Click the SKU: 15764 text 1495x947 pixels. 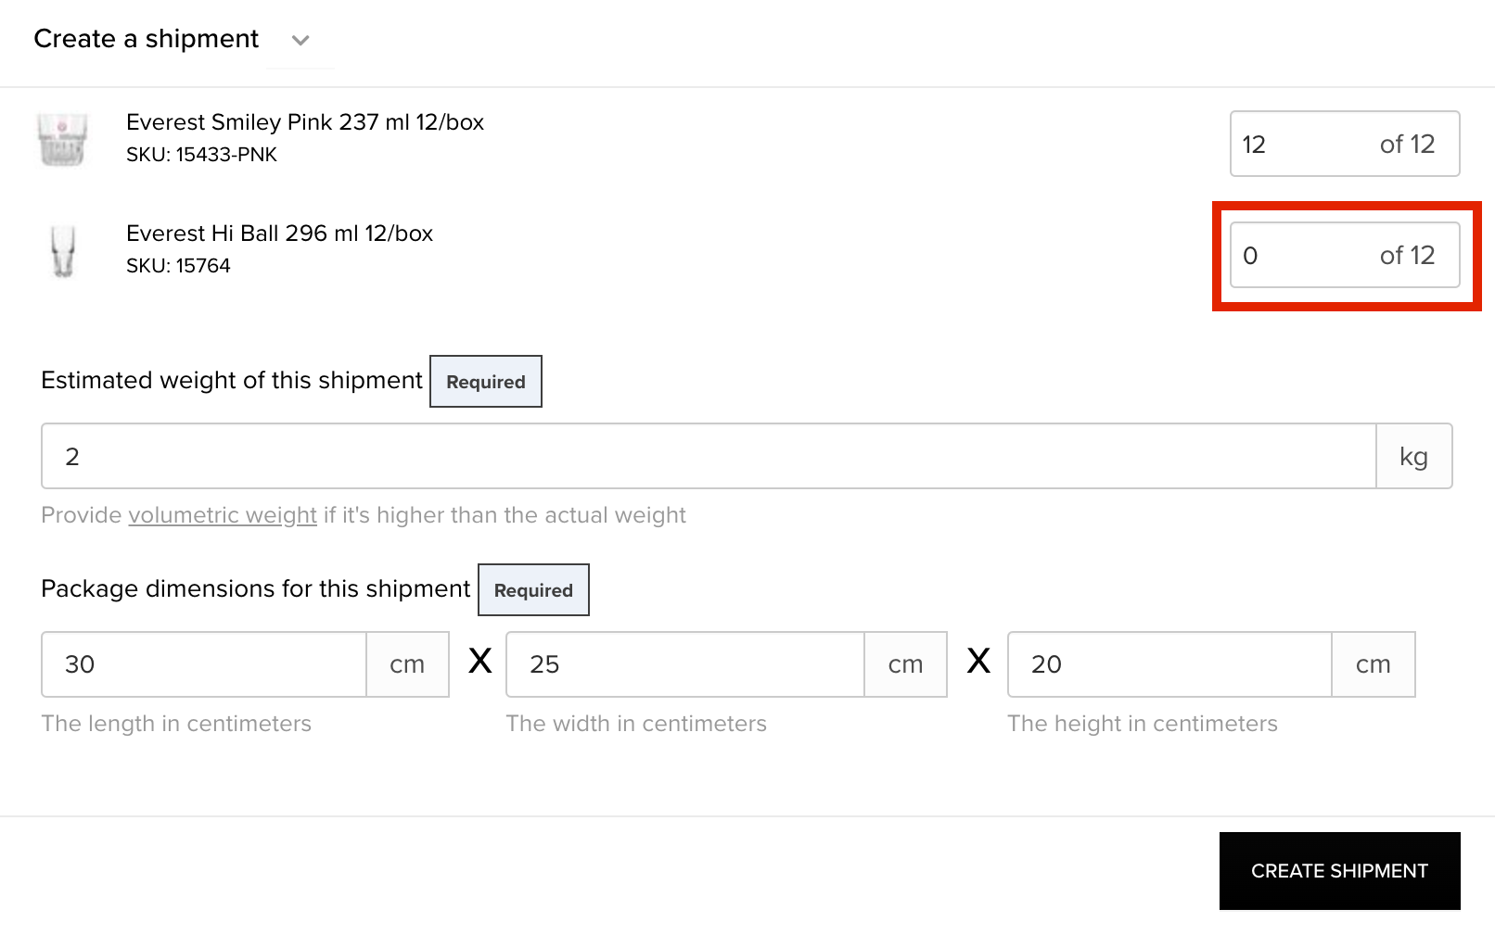pos(178,266)
